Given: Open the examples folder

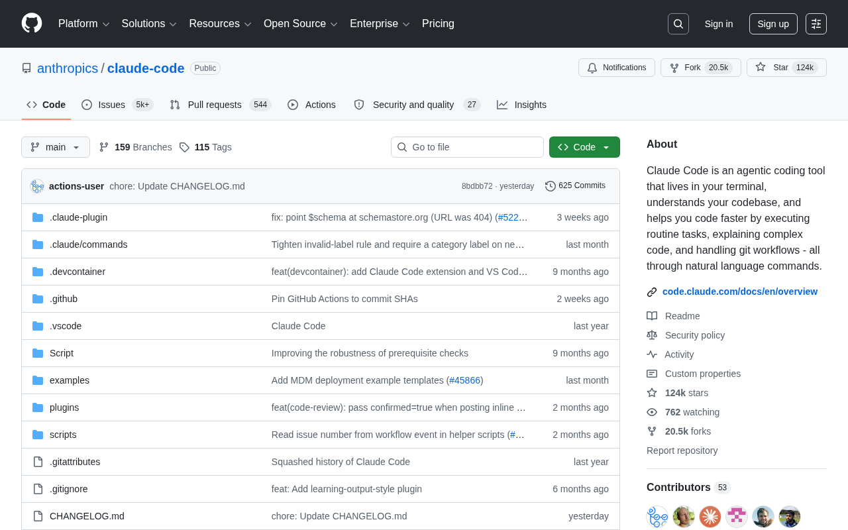Looking at the screenshot, I should click(x=70, y=380).
